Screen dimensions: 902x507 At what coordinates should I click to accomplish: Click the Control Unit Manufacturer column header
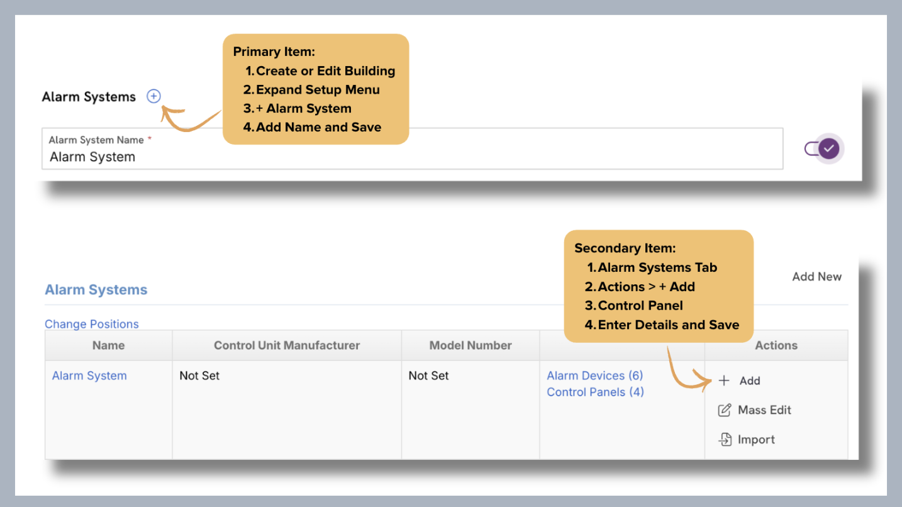point(287,345)
